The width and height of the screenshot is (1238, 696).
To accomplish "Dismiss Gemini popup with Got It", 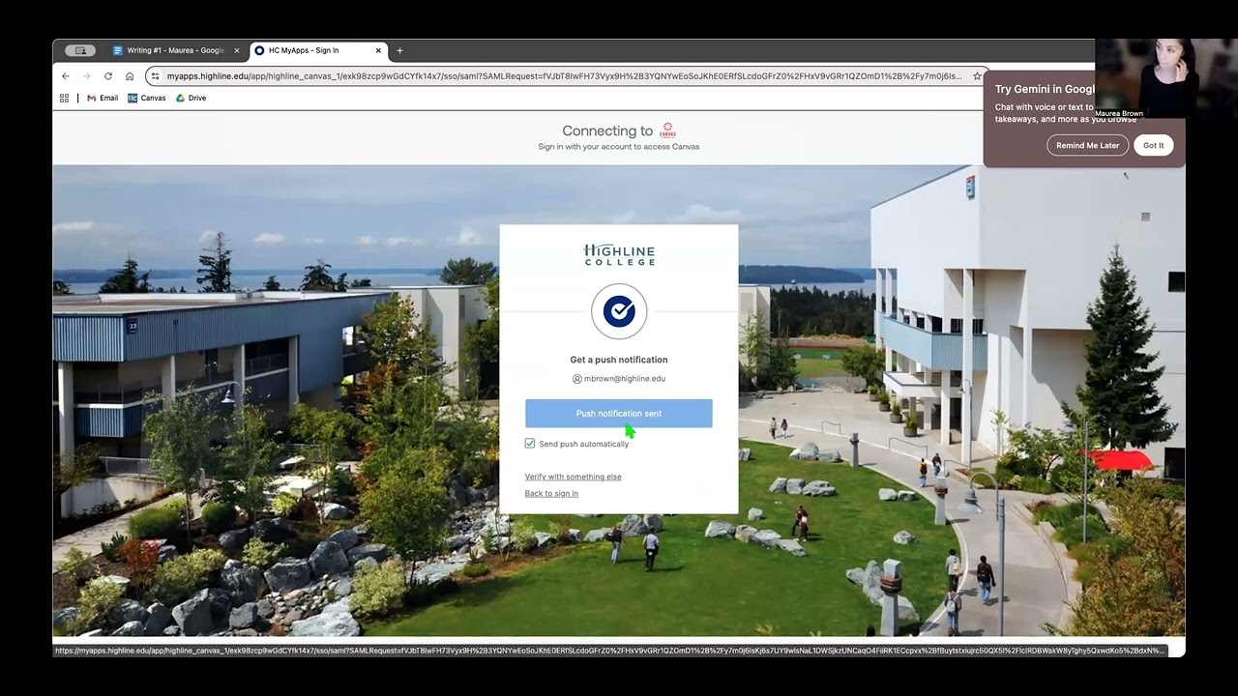I will coord(1154,145).
